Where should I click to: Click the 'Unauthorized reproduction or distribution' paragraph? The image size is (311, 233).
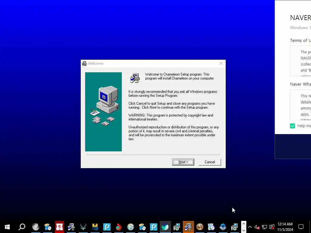click(x=174, y=133)
